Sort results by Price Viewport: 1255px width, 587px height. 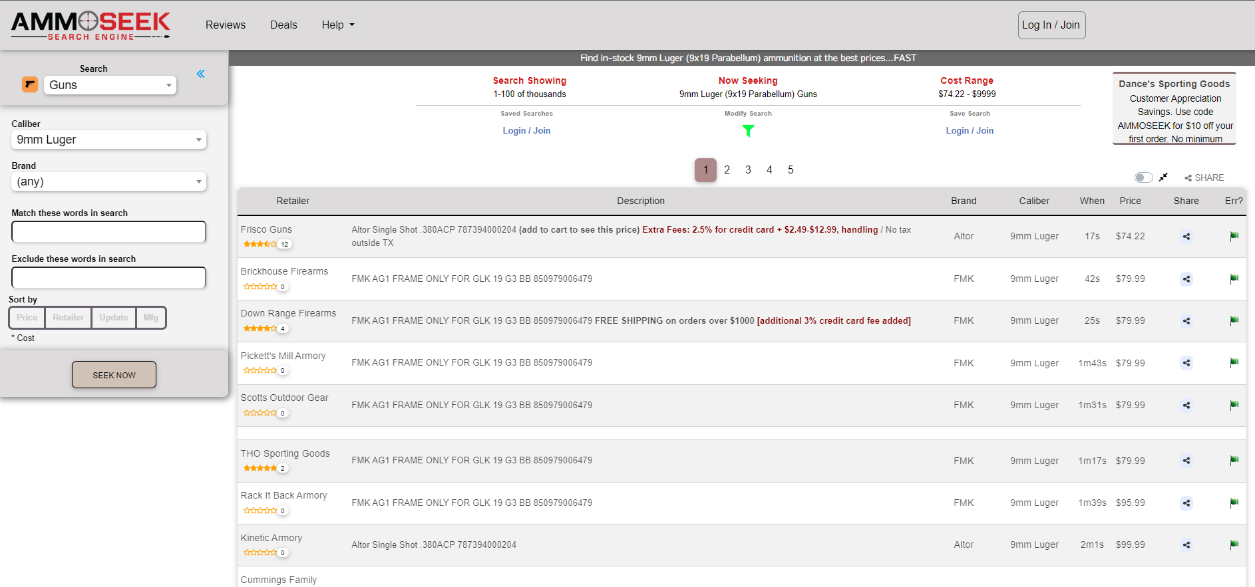point(27,318)
